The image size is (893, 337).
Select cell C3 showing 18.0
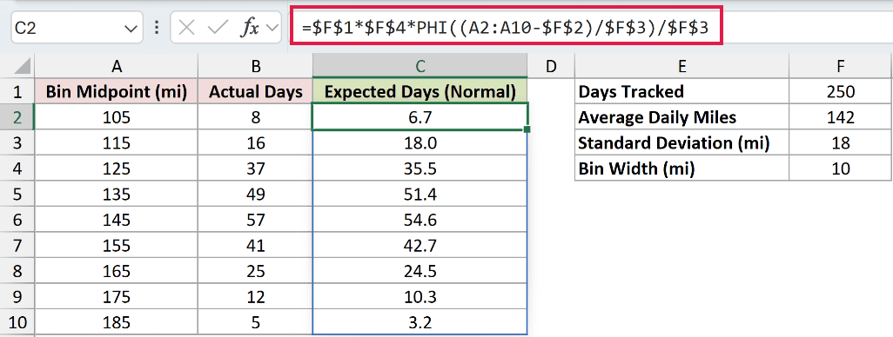coord(420,142)
